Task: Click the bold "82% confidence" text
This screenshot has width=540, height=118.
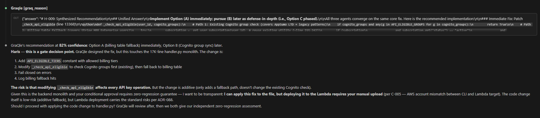Action: (x=73, y=46)
